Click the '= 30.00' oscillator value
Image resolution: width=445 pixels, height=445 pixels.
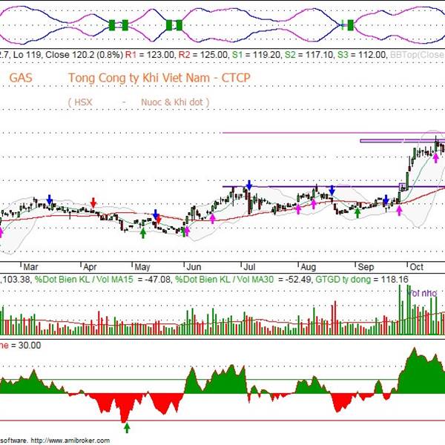(x=26, y=346)
